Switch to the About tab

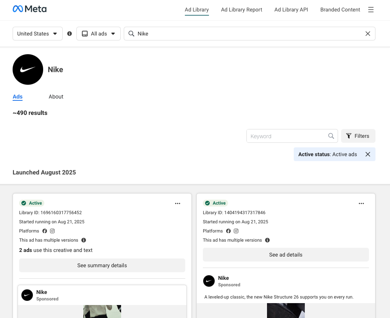56,97
